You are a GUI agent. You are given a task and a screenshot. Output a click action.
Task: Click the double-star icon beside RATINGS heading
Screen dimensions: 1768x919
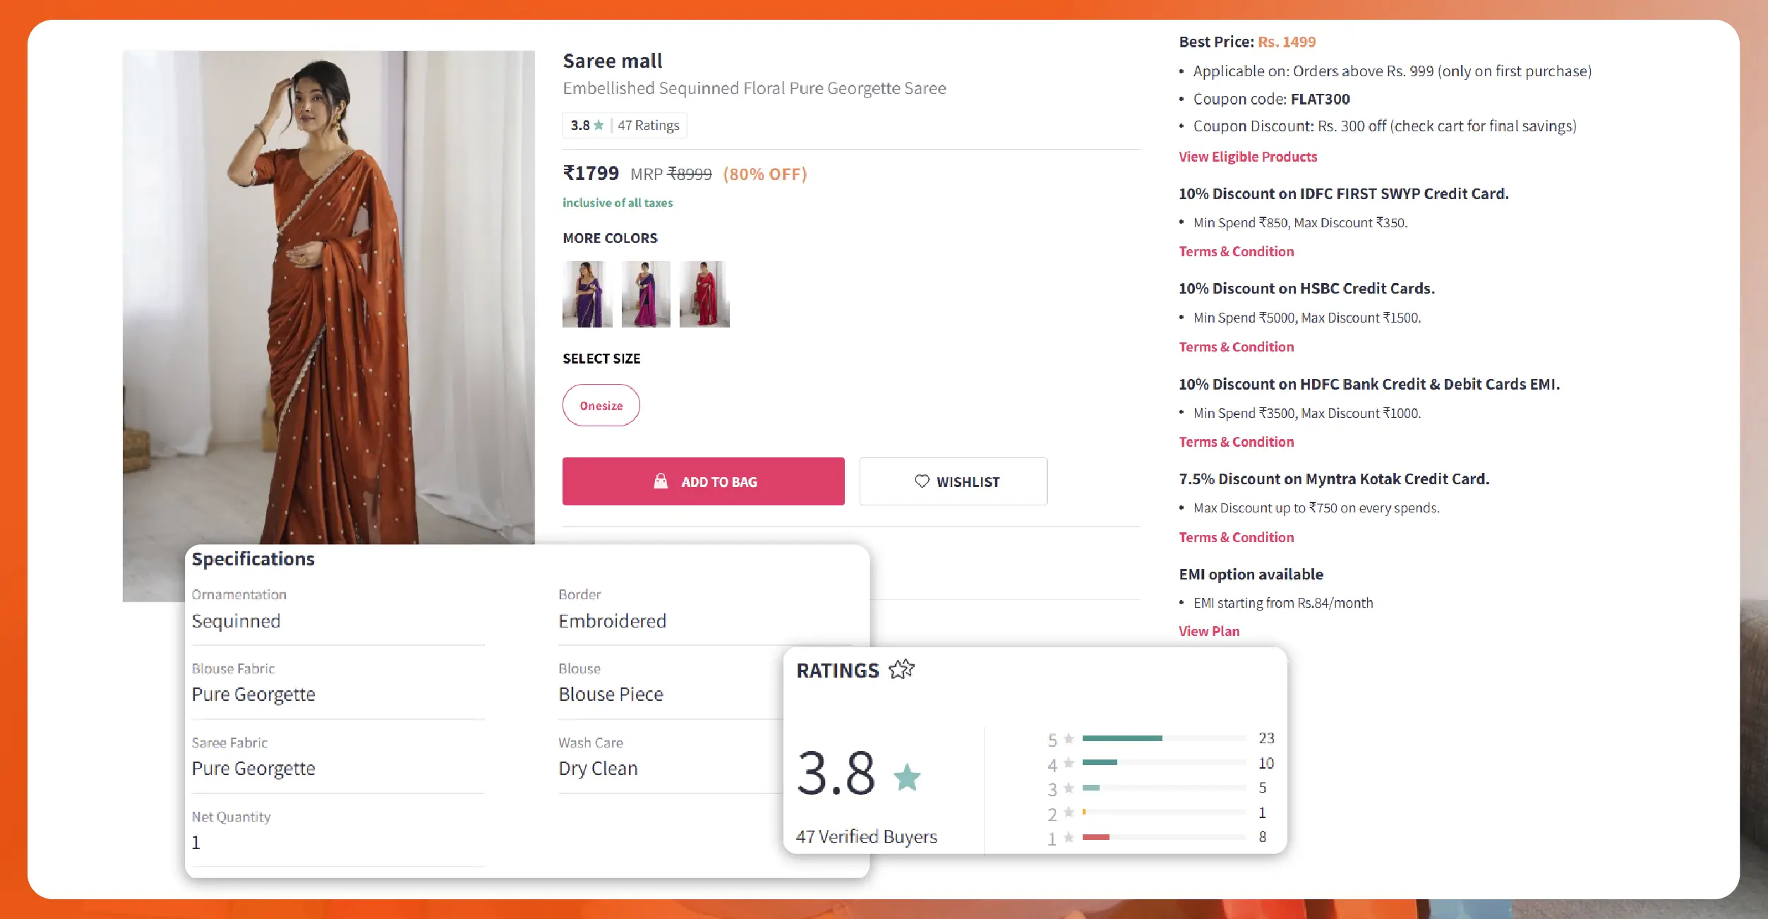point(901,669)
